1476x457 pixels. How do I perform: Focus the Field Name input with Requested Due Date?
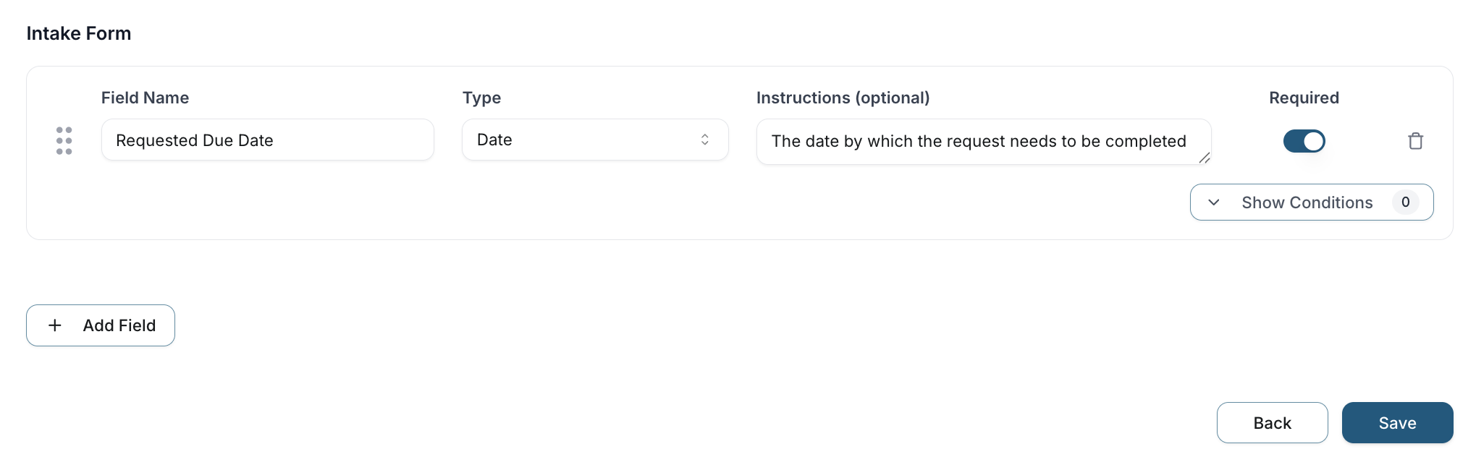coord(267,140)
